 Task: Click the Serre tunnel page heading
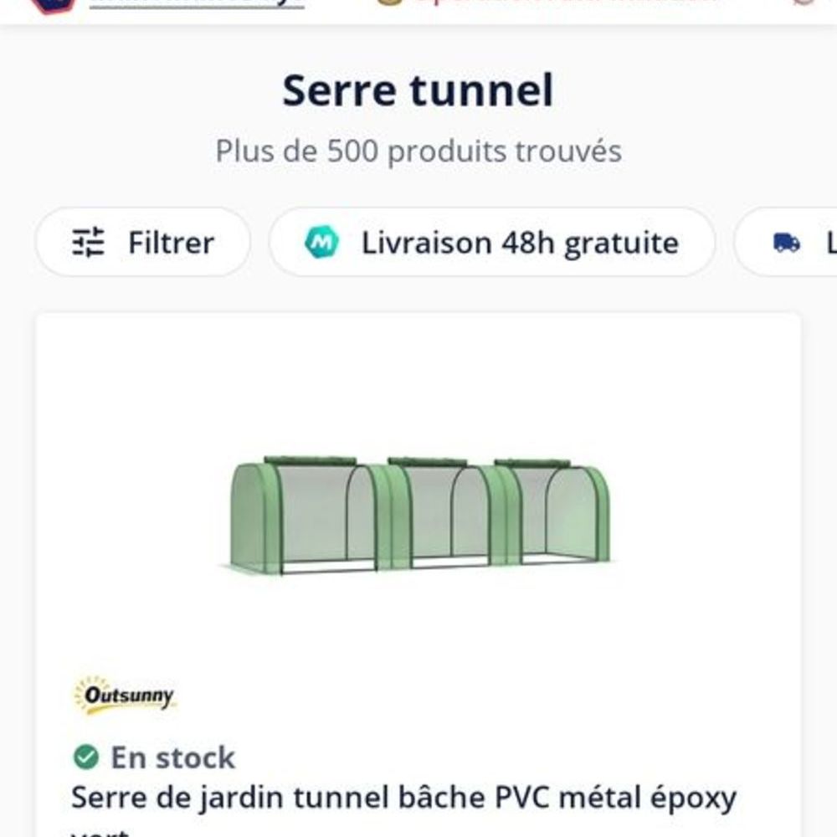pos(418,90)
